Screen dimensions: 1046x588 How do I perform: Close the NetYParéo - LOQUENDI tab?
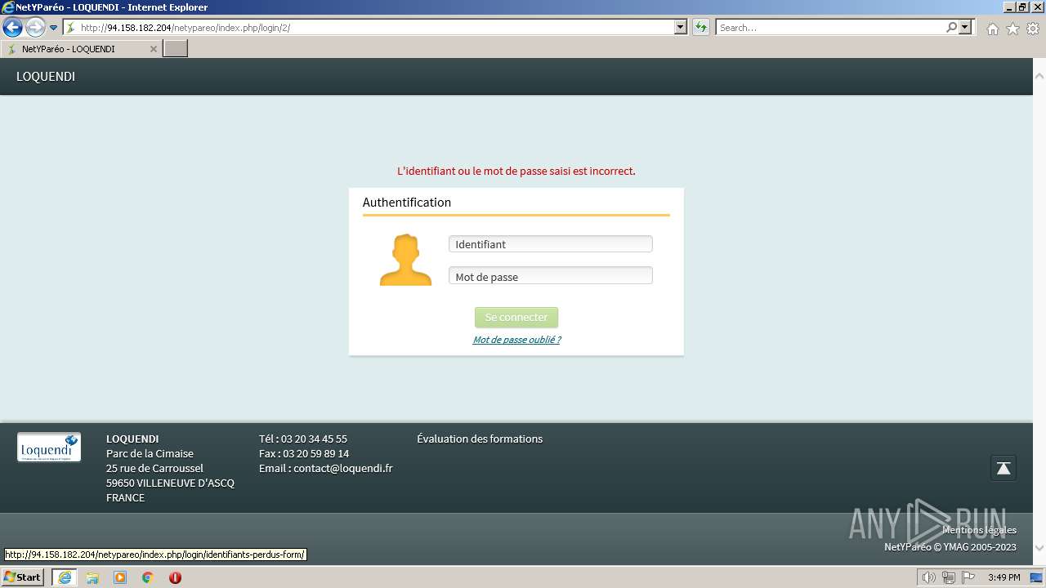153,49
